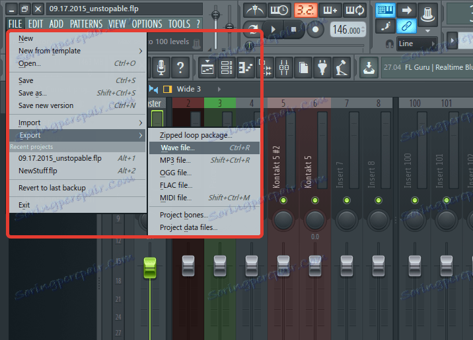Expand the New from template submenu
This screenshot has height=340, width=473.
point(77,51)
